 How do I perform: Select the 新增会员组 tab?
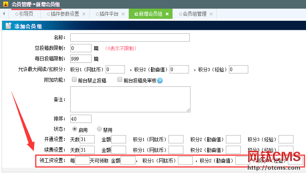point(150,14)
